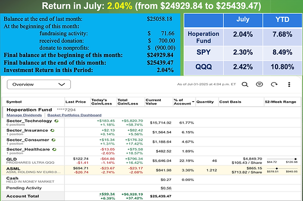Viewport: 303px width, 201px height.
Task: Select the ASML symbol
Action: tap(13, 168)
